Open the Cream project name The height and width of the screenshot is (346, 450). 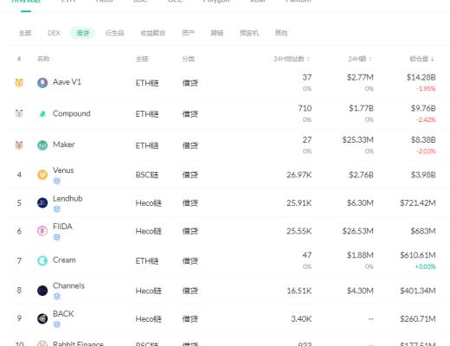pyautogui.click(x=64, y=260)
